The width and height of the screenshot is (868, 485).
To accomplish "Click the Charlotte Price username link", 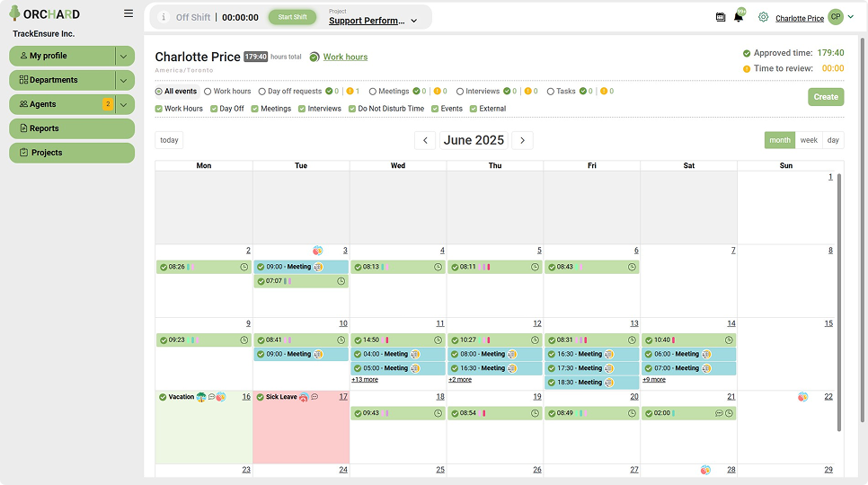I will click(800, 18).
